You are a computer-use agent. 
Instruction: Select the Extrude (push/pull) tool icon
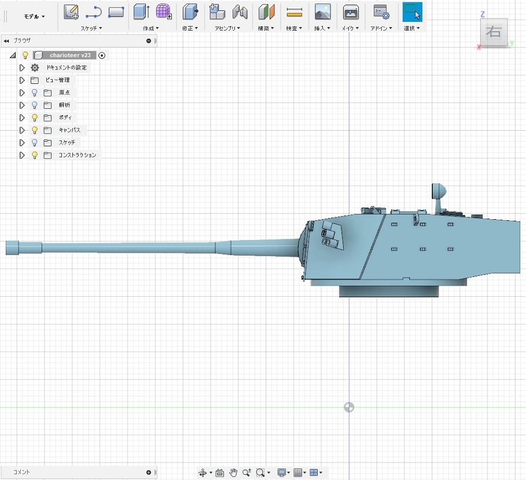pos(142,12)
